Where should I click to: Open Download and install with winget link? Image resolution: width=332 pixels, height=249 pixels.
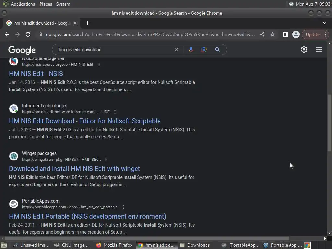click(75, 169)
